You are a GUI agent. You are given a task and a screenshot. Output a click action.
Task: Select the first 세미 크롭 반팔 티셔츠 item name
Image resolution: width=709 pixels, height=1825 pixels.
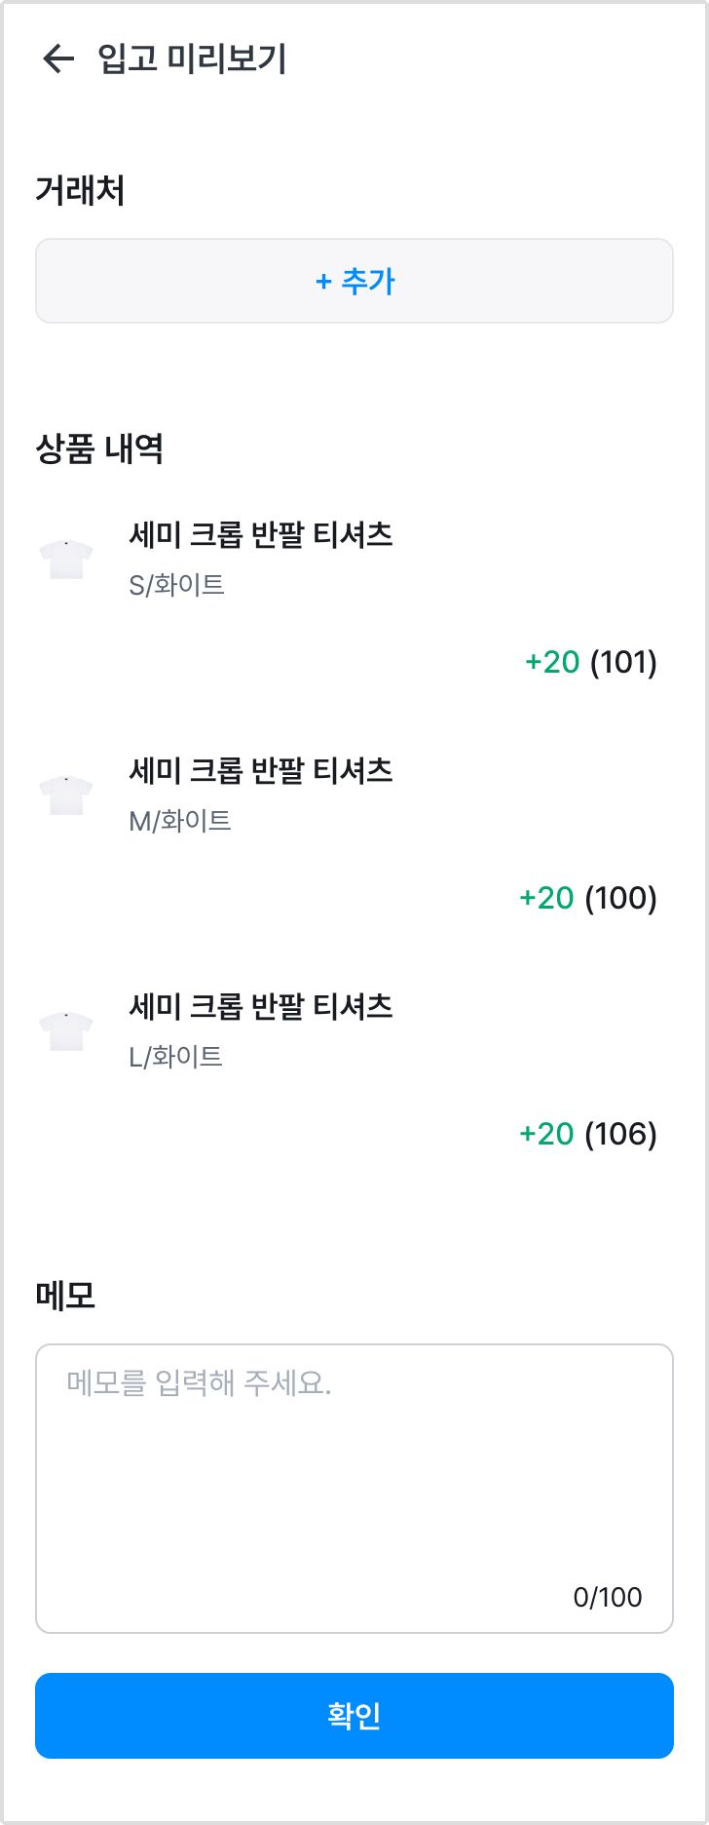coord(261,534)
